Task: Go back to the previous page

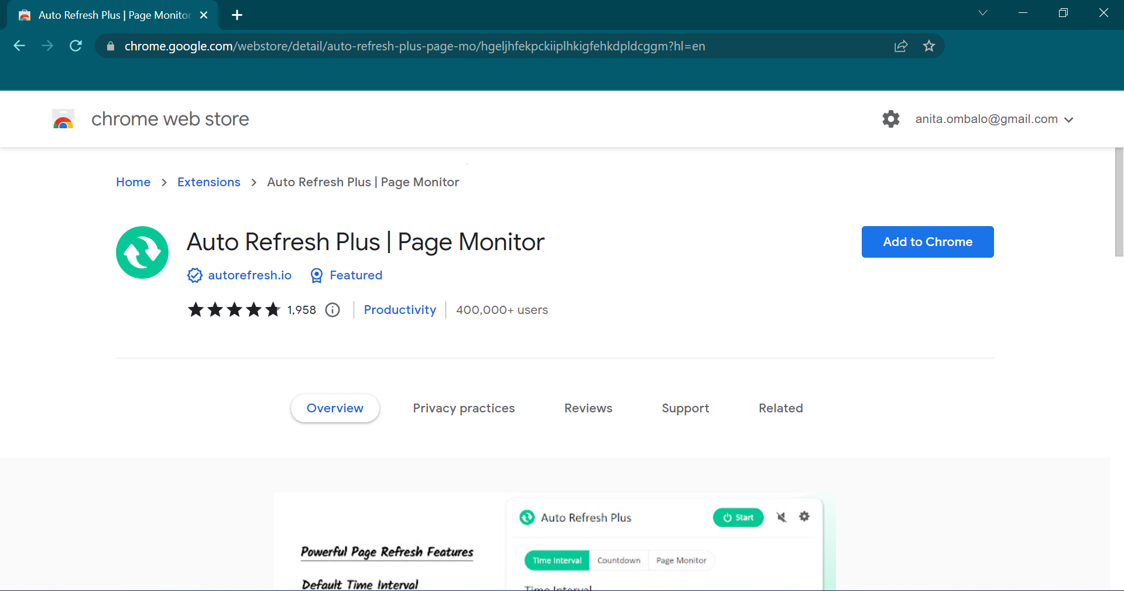Action: click(x=19, y=46)
